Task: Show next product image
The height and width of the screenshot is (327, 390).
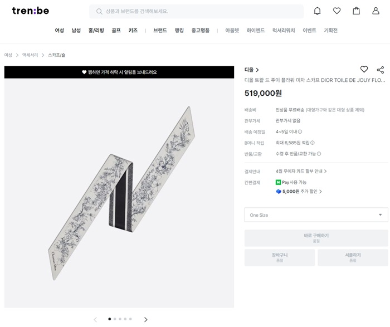Action: 146,319
